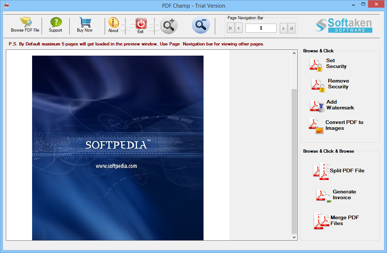
Task: Select the Merge PDF Files label
Action: 345,220
